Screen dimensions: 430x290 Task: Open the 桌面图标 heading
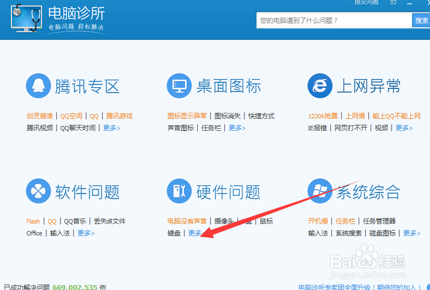point(229,86)
